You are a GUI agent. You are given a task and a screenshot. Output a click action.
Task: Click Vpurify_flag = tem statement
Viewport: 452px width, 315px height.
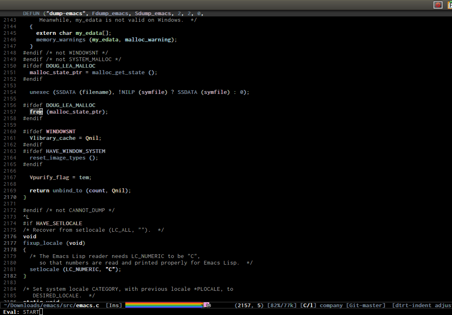pyautogui.click(x=60, y=178)
